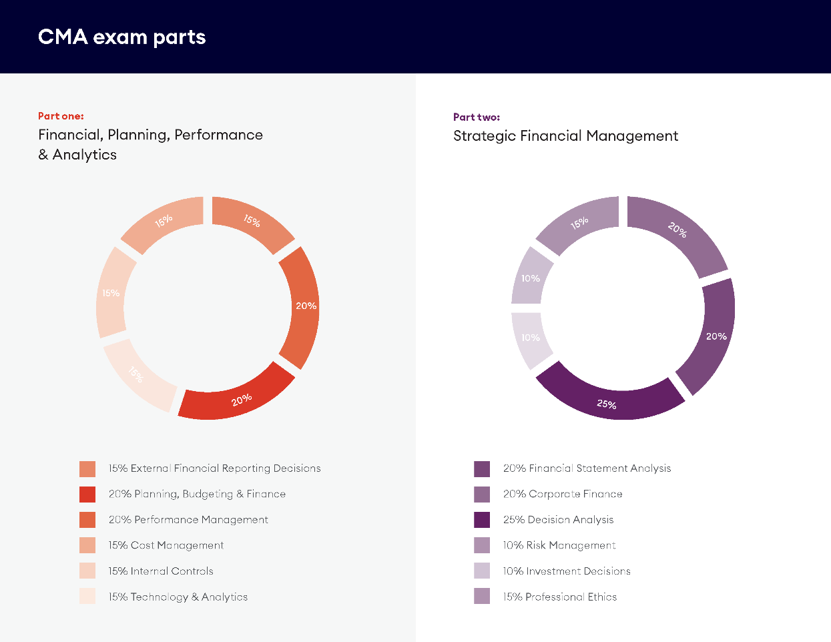Click the "Part two:" label
Screen dimensions: 831x642
pos(477,117)
